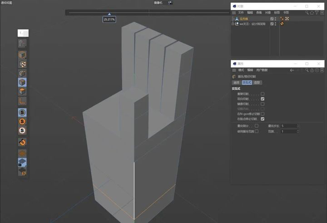Enable Axis mode L-shaped icon

[22, 101]
